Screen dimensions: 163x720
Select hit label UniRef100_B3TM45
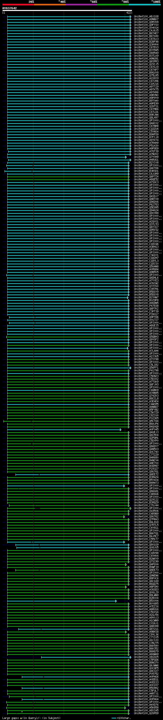[x=146, y=50]
